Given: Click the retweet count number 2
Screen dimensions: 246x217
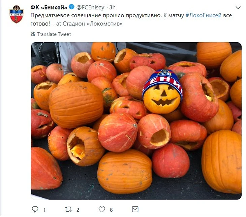Looking at the screenshot, I should pos(78,210).
